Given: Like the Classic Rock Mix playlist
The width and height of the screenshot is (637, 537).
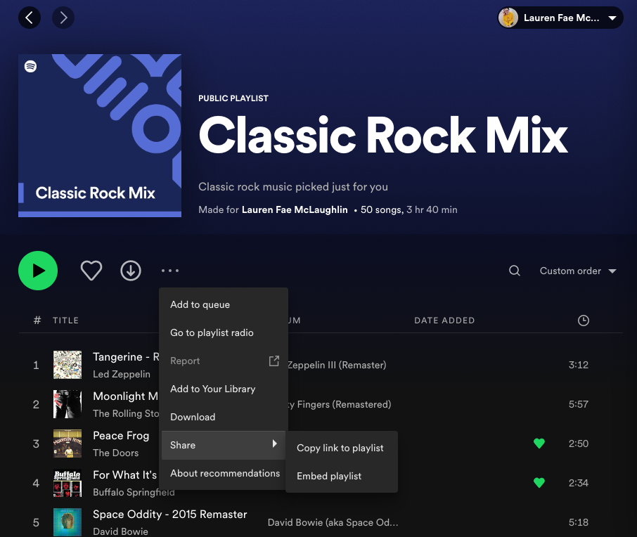Looking at the screenshot, I should tap(91, 271).
